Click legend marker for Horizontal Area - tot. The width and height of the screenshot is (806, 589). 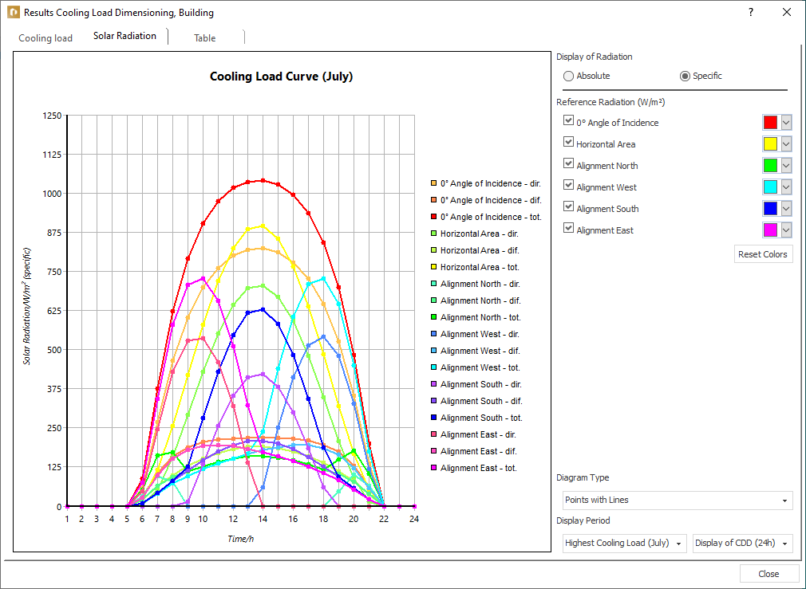[x=433, y=267]
